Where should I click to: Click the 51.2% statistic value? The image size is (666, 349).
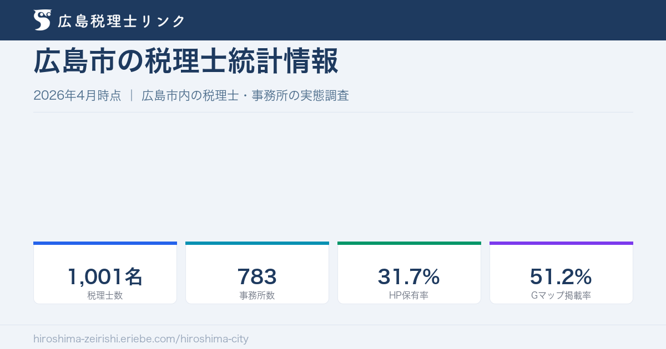(x=561, y=276)
